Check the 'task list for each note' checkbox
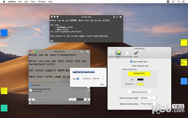This screenshot has height=118, width=188. click(x=31, y=90)
